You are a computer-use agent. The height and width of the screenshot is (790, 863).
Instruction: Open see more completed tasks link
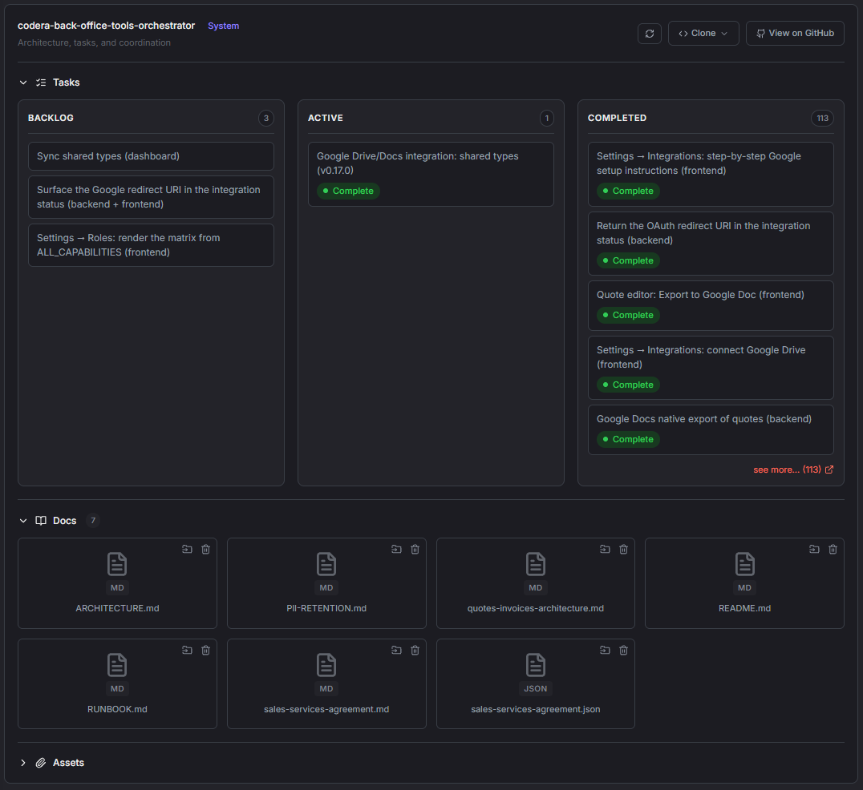point(793,470)
